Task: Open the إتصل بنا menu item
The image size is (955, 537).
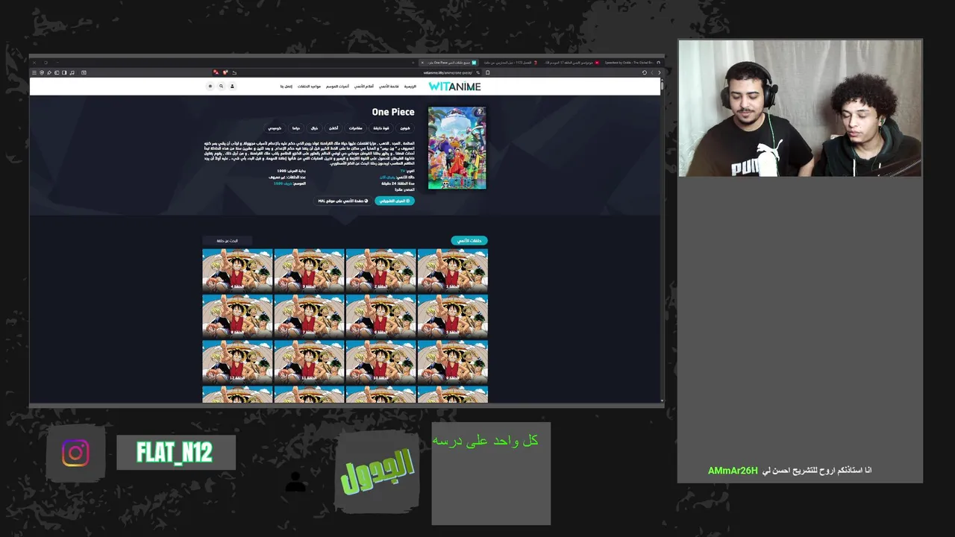Action: pyautogui.click(x=286, y=87)
